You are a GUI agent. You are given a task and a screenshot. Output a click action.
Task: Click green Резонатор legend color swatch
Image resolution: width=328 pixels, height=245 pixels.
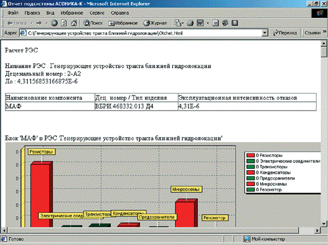tap(250, 190)
